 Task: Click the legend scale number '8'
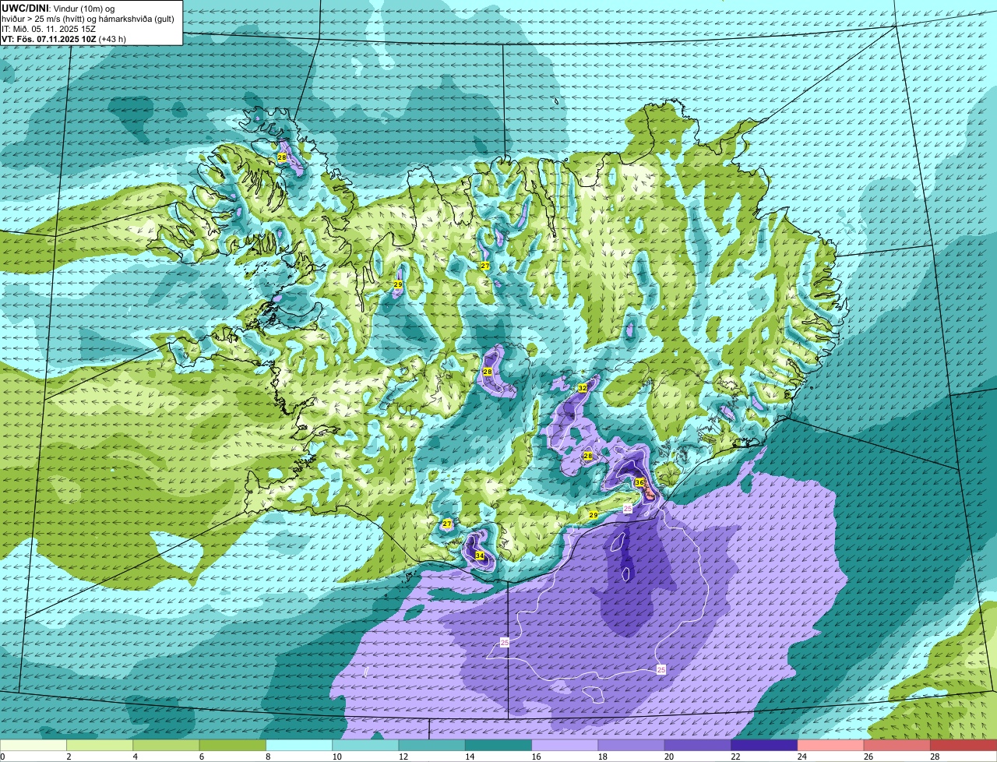pyautogui.click(x=268, y=757)
